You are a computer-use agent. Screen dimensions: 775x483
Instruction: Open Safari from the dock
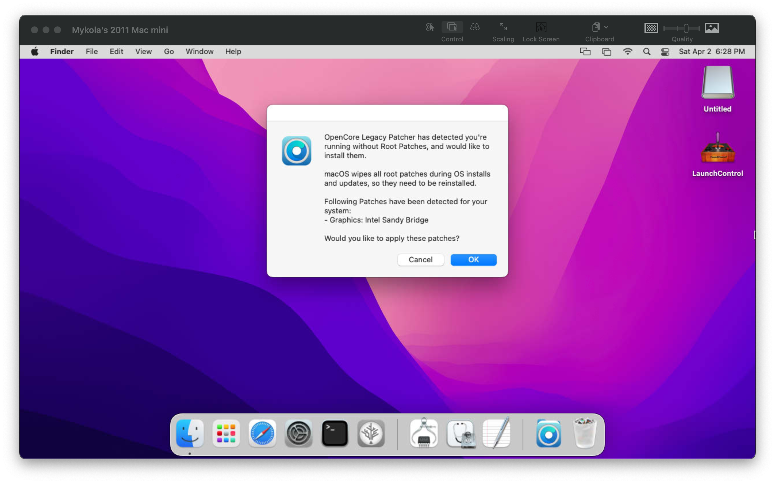tap(262, 434)
